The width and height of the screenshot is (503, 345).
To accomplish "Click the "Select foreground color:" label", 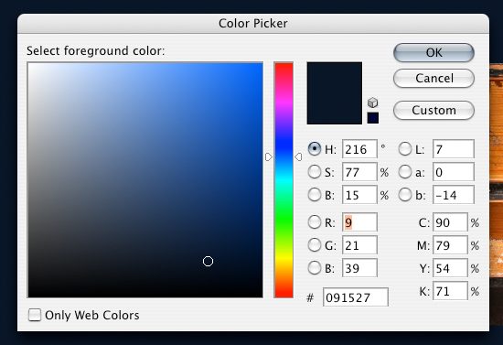I will (x=96, y=50).
